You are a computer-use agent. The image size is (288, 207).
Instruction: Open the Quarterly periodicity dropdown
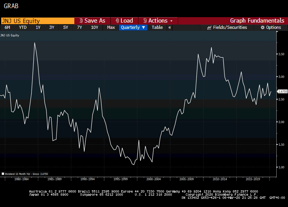(133, 27)
